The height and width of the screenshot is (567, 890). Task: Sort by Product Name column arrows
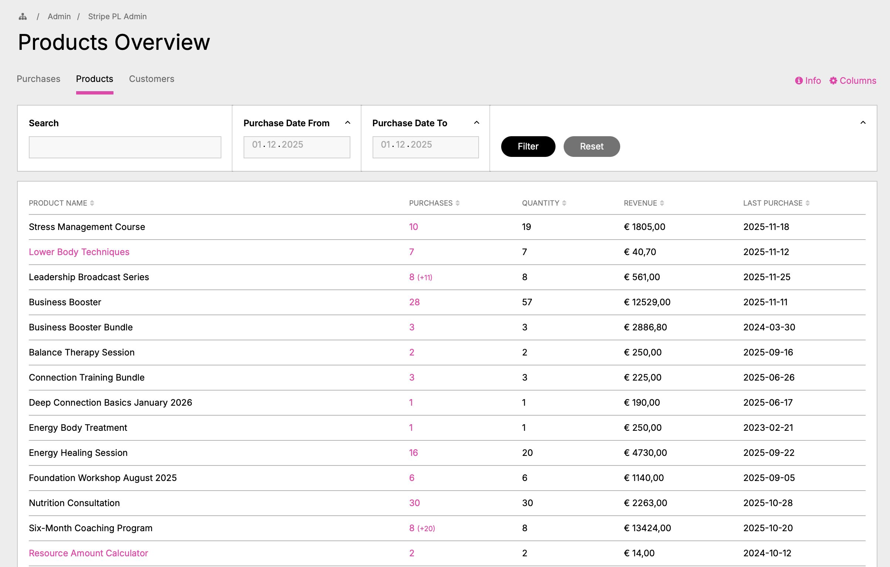pos(92,203)
